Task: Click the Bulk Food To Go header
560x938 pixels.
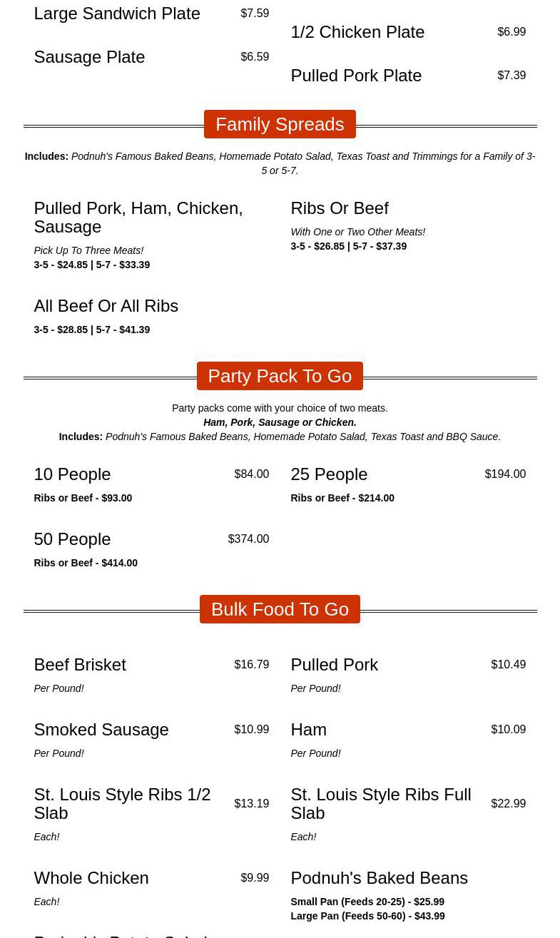Action: [280, 609]
